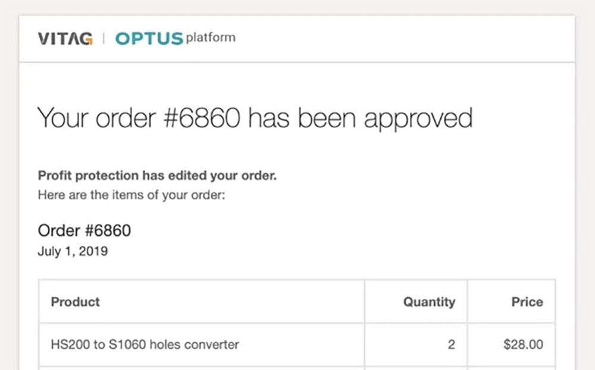
Task: Click the Product column header
Action: point(76,302)
